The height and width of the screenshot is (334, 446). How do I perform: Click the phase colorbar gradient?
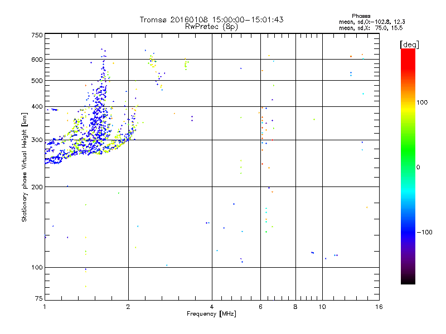click(408, 166)
